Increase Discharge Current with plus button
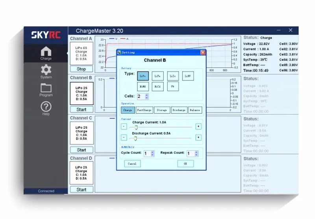This screenshot has height=219, width=315. pyautogui.click(x=198, y=137)
